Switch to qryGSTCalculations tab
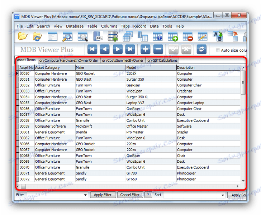Screen dimensions: 261x215 point(162,61)
